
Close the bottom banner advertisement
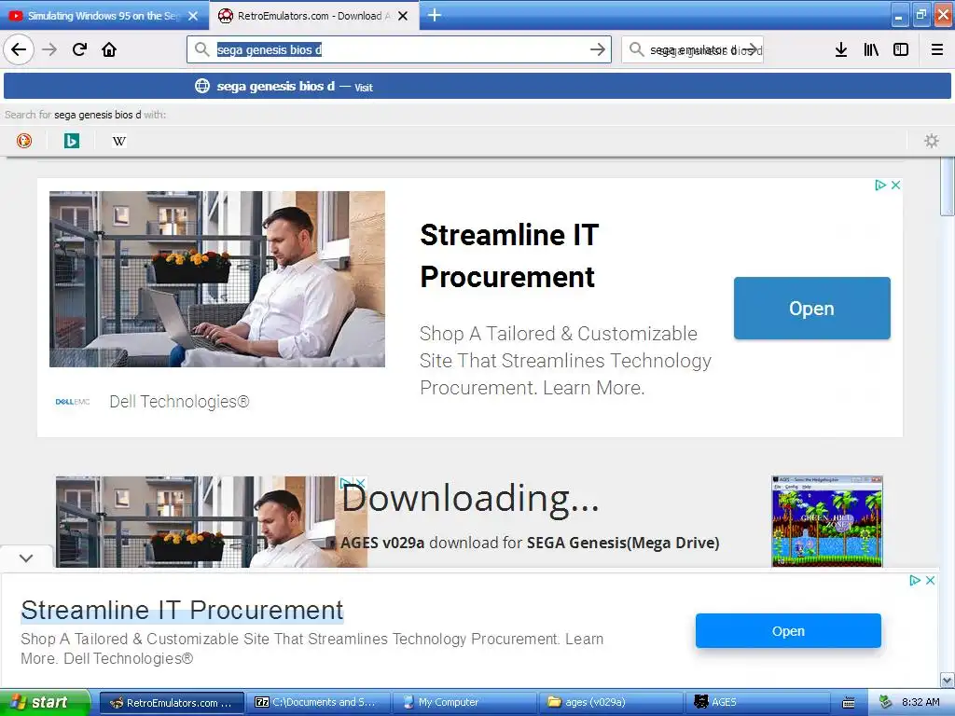[x=930, y=580]
